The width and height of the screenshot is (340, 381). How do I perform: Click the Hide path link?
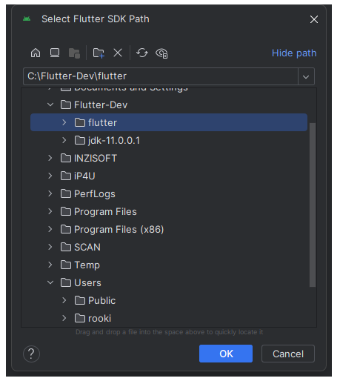pos(294,53)
